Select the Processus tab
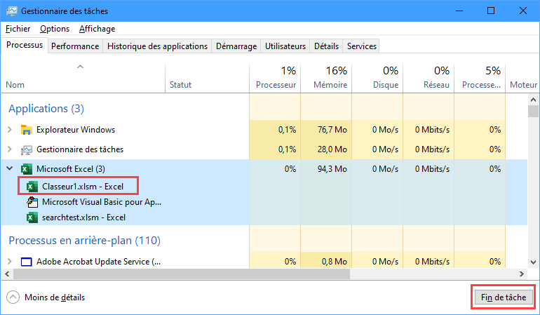This screenshot has width=540, height=315. point(25,45)
